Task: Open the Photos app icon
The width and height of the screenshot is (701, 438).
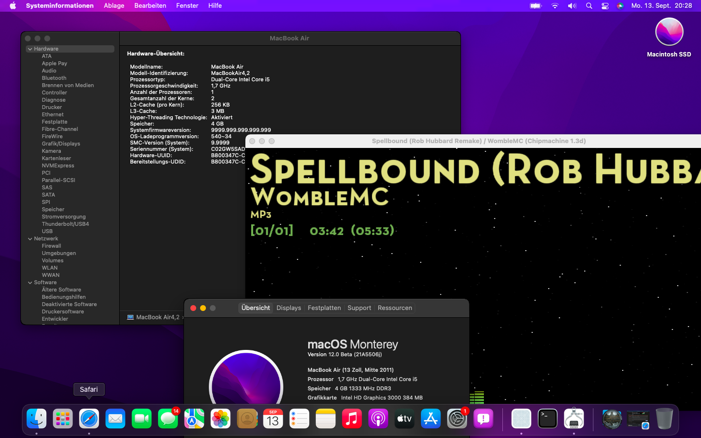Action: tap(221, 419)
